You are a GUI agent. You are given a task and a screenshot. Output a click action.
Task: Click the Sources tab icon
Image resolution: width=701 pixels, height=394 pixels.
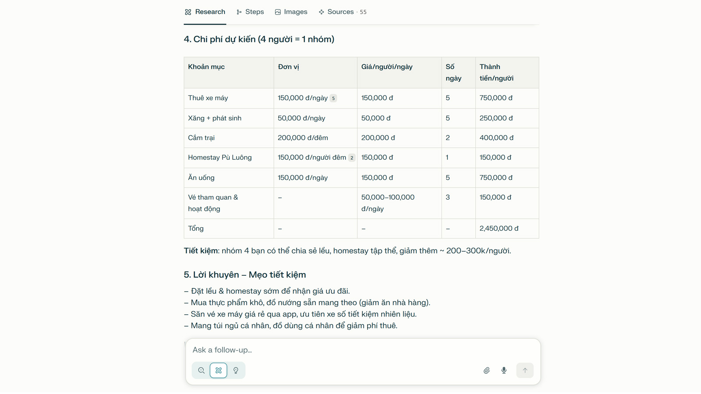322,12
